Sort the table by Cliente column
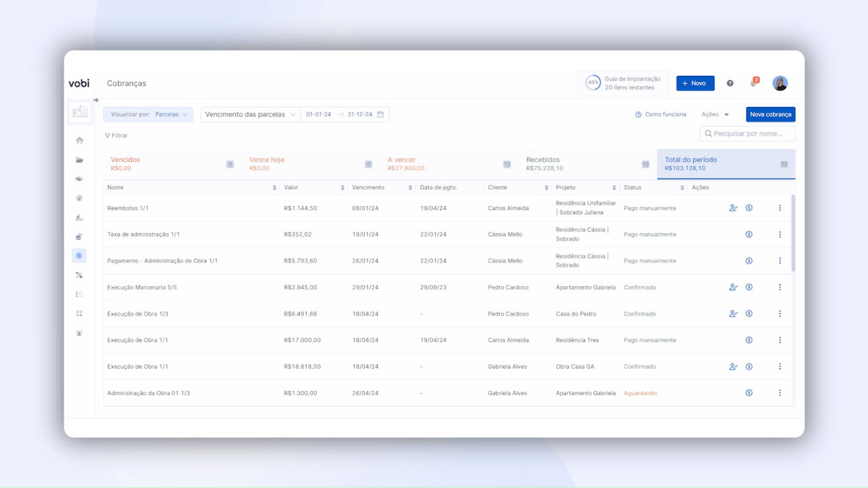The height and width of the screenshot is (488, 868). coord(547,188)
